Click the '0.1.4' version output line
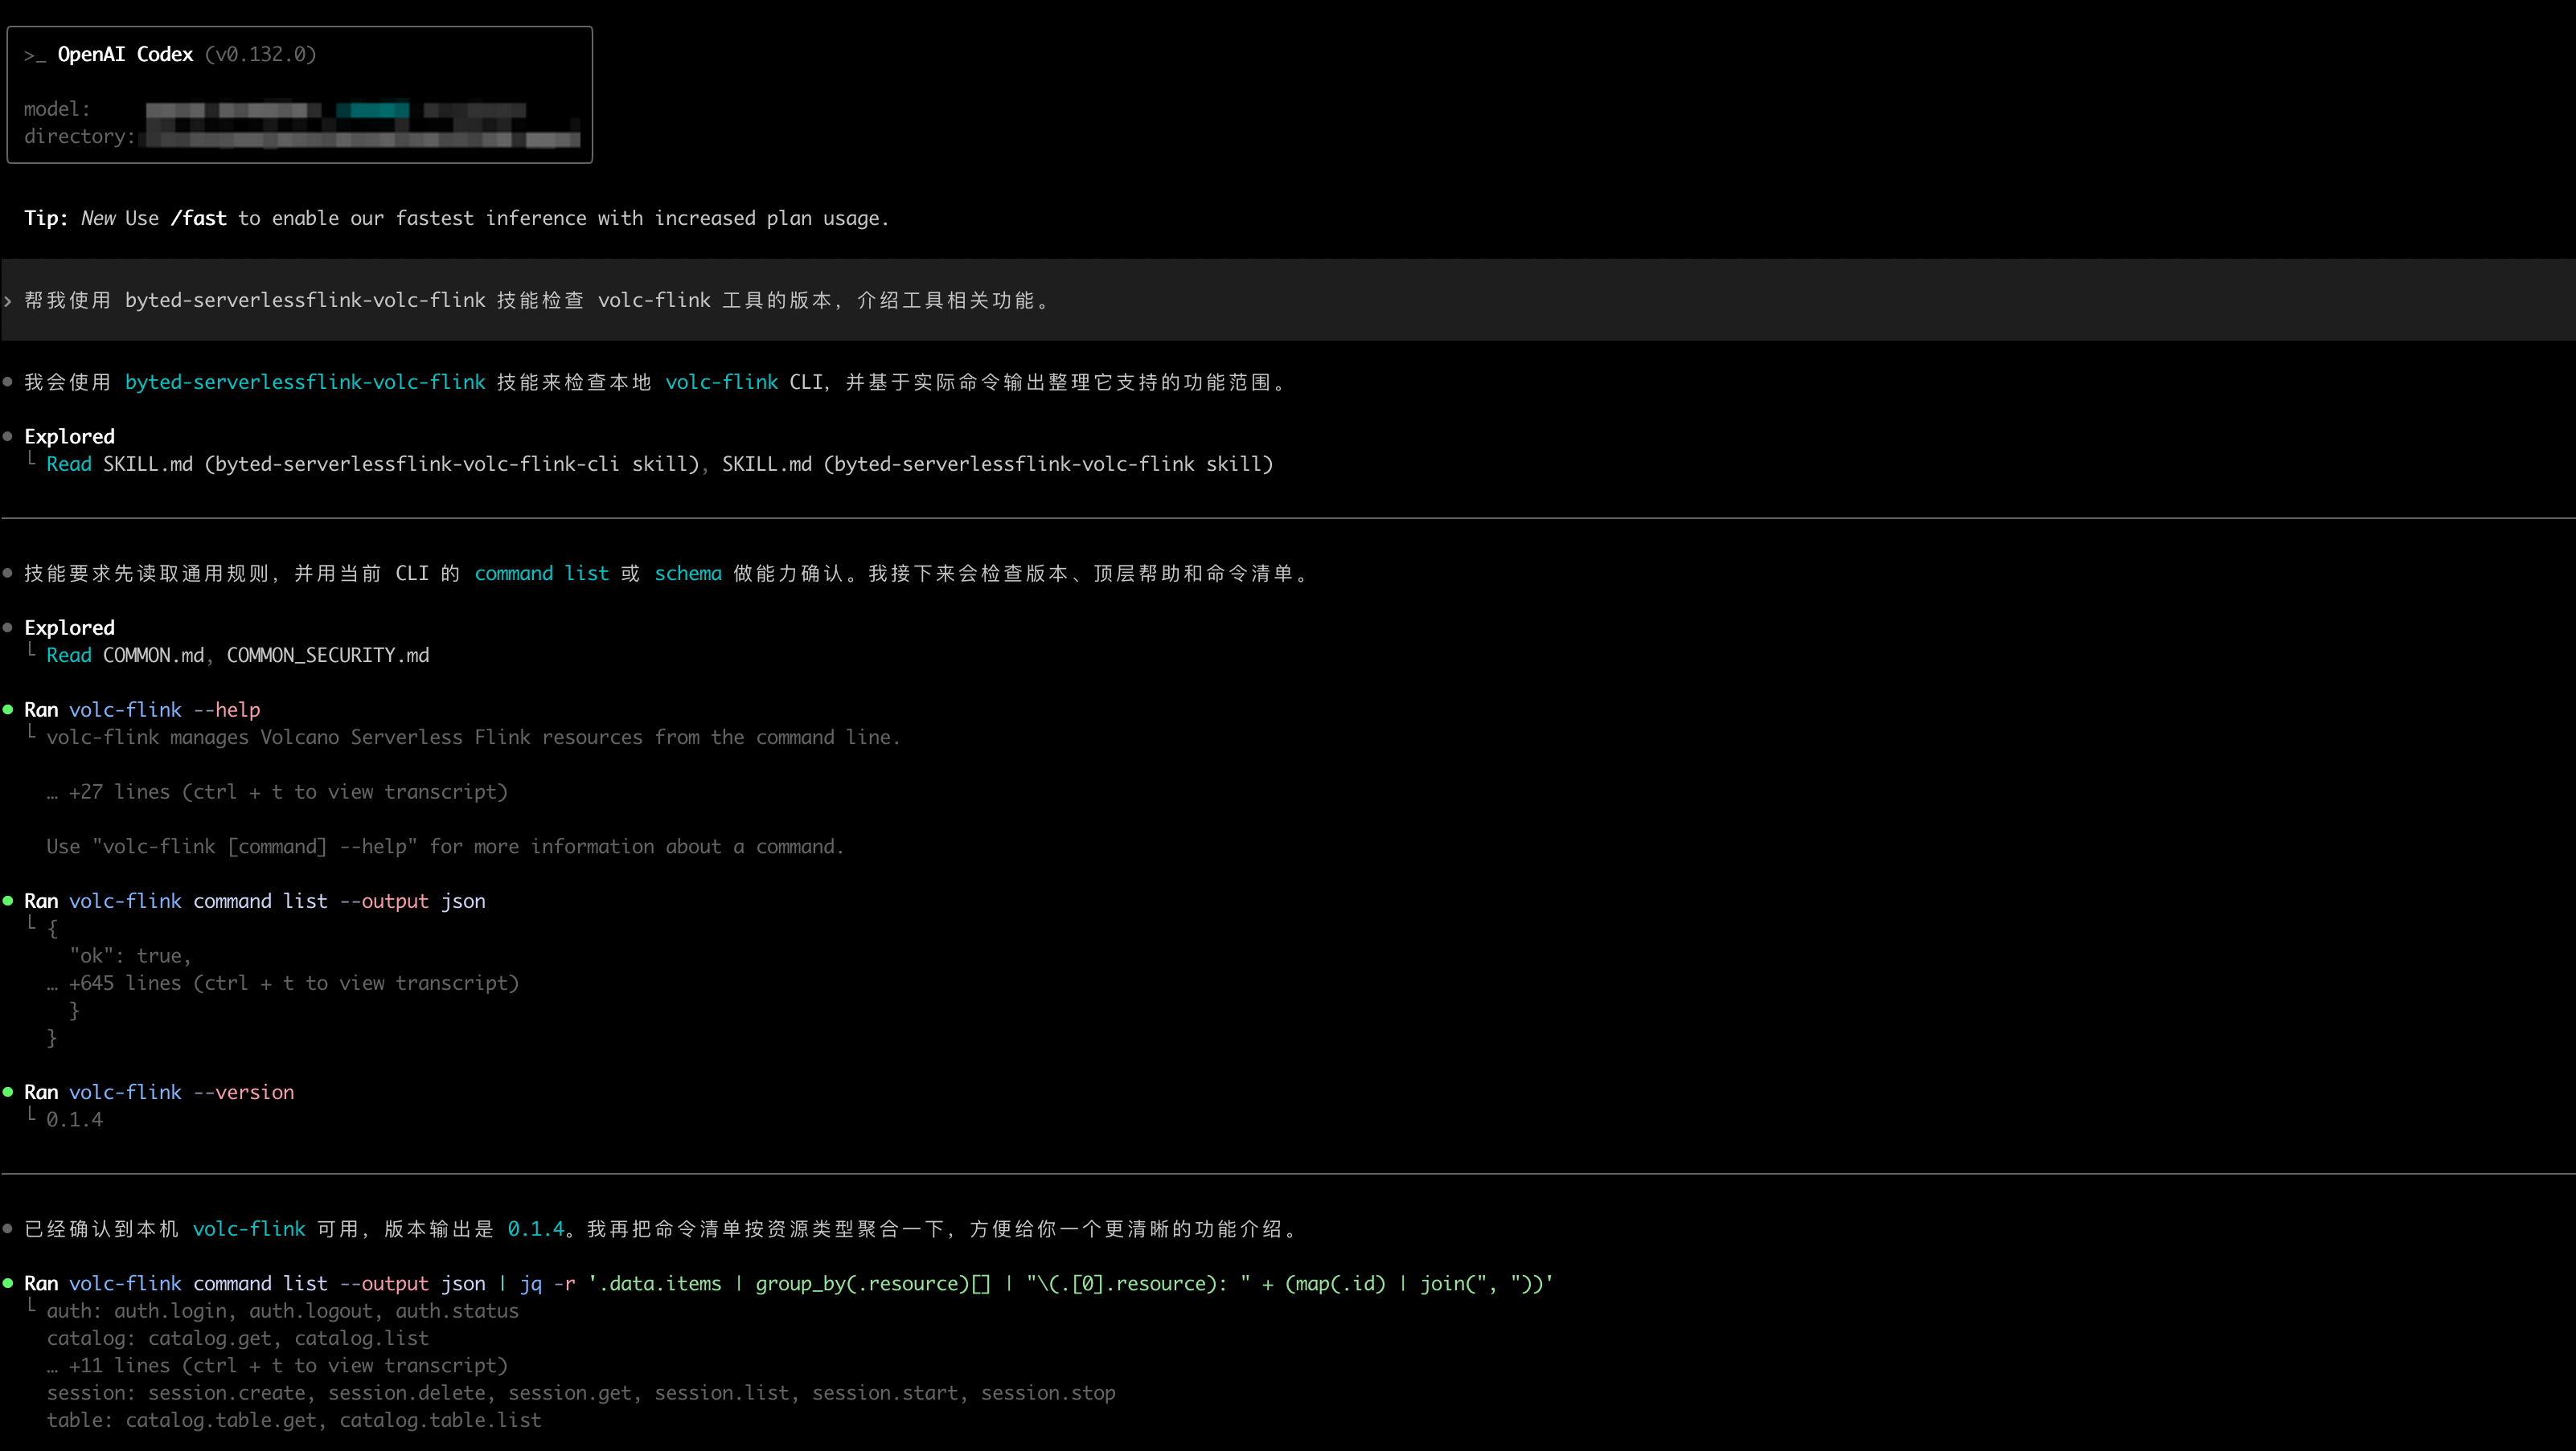Screen dimensions: 2576x1451 [74, 1119]
